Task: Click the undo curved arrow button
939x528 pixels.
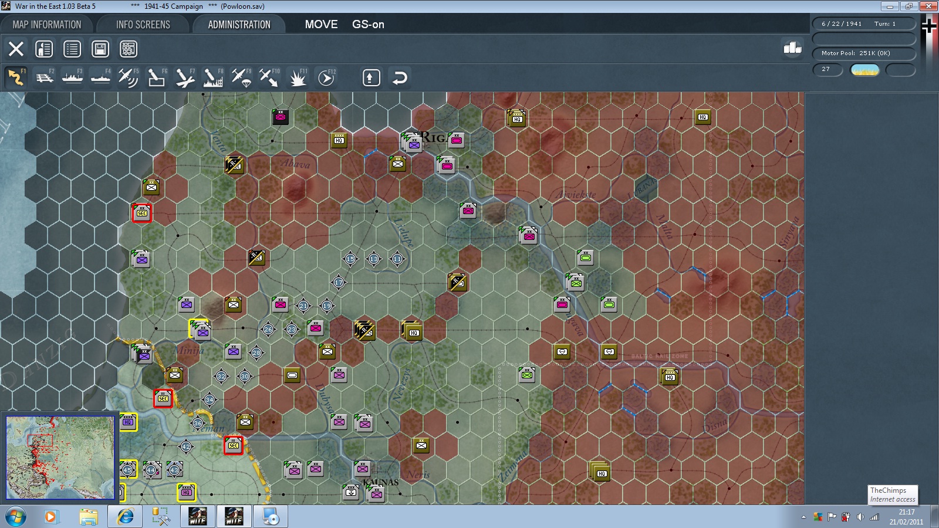Action: [399, 77]
